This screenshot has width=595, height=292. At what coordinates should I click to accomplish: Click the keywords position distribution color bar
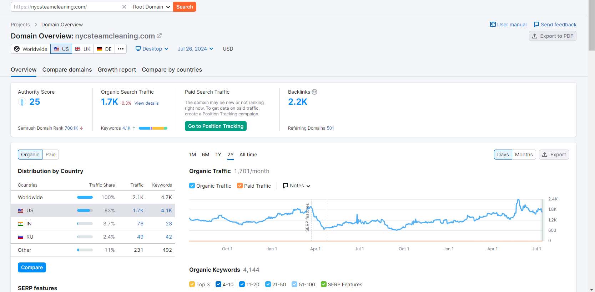[x=153, y=128]
